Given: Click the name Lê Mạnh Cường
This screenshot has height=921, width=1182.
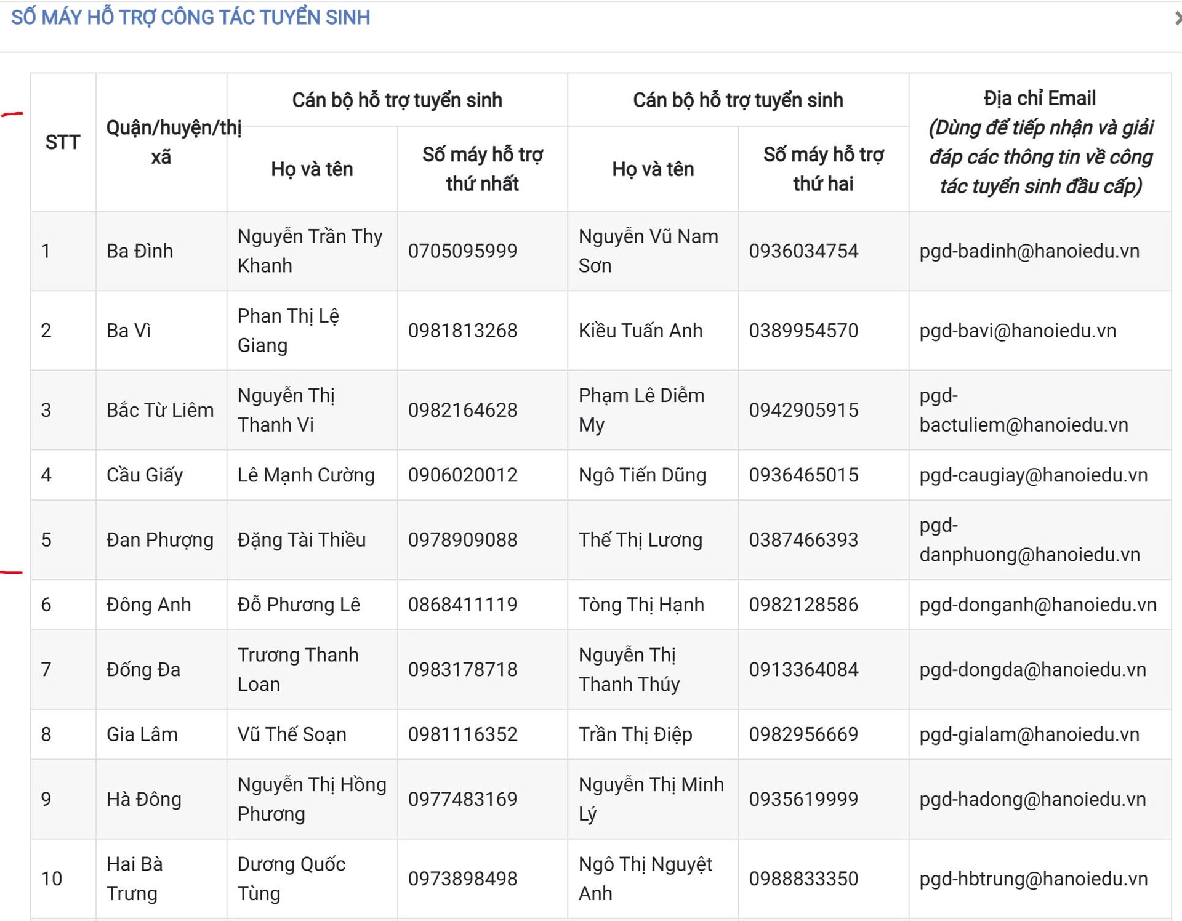Looking at the screenshot, I should (306, 475).
